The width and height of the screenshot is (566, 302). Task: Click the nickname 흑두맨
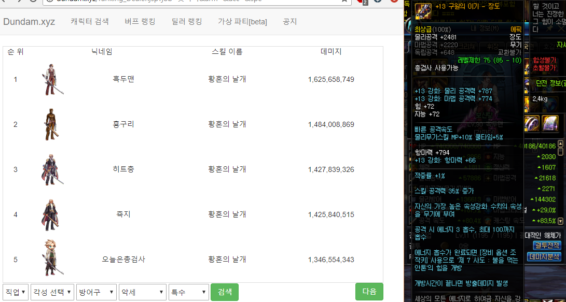pyautogui.click(x=123, y=79)
